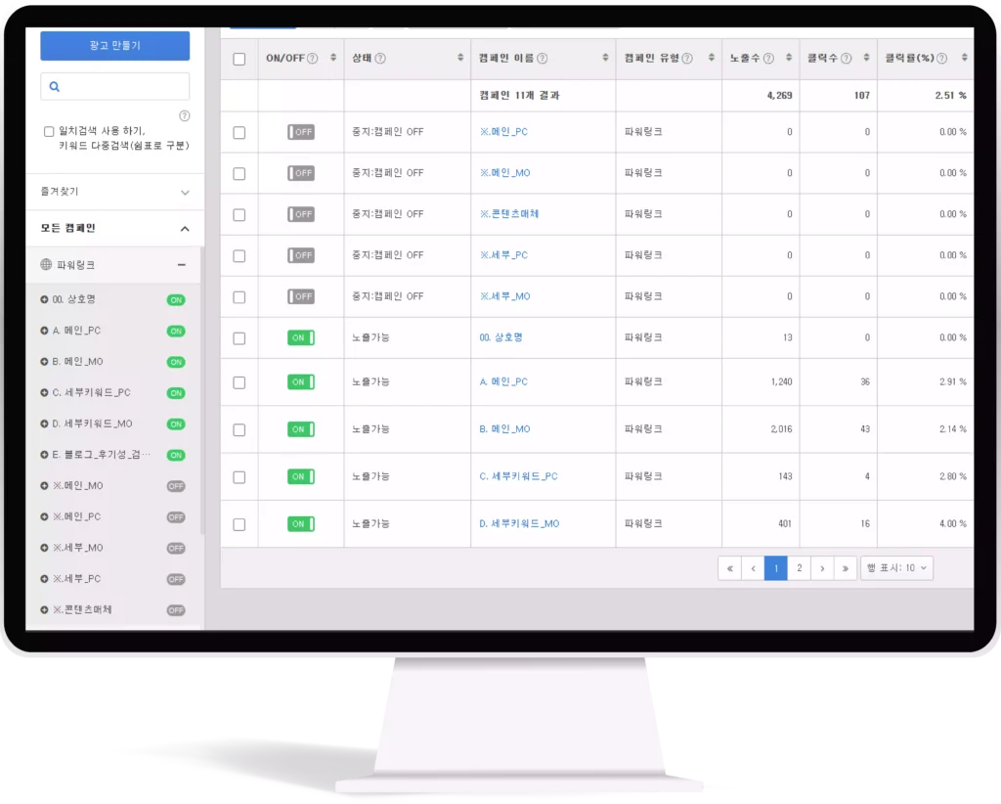Click help icon next to 캠페인 이름 header
This screenshot has height=804, width=1001.
(x=542, y=59)
